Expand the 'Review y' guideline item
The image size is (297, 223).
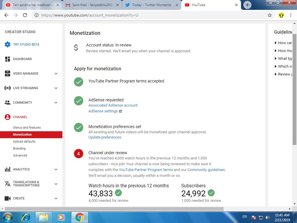coord(283,74)
